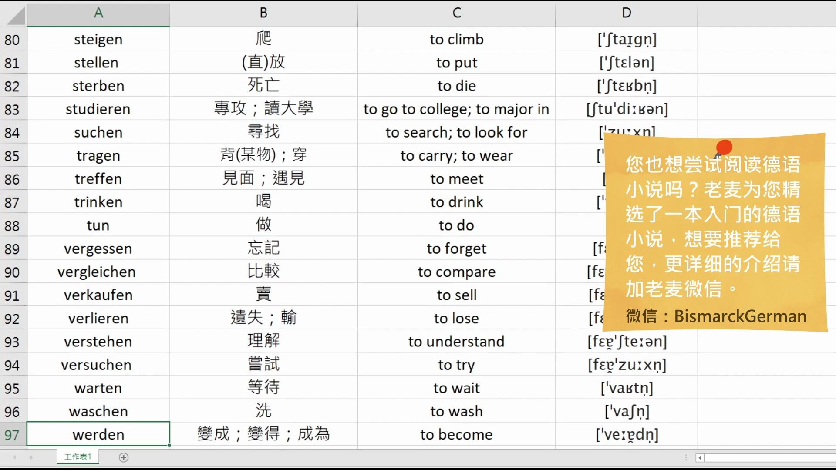The width and height of the screenshot is (836, 470).
Task: Click cell containing 死亡
Action: tap(263, 86)
